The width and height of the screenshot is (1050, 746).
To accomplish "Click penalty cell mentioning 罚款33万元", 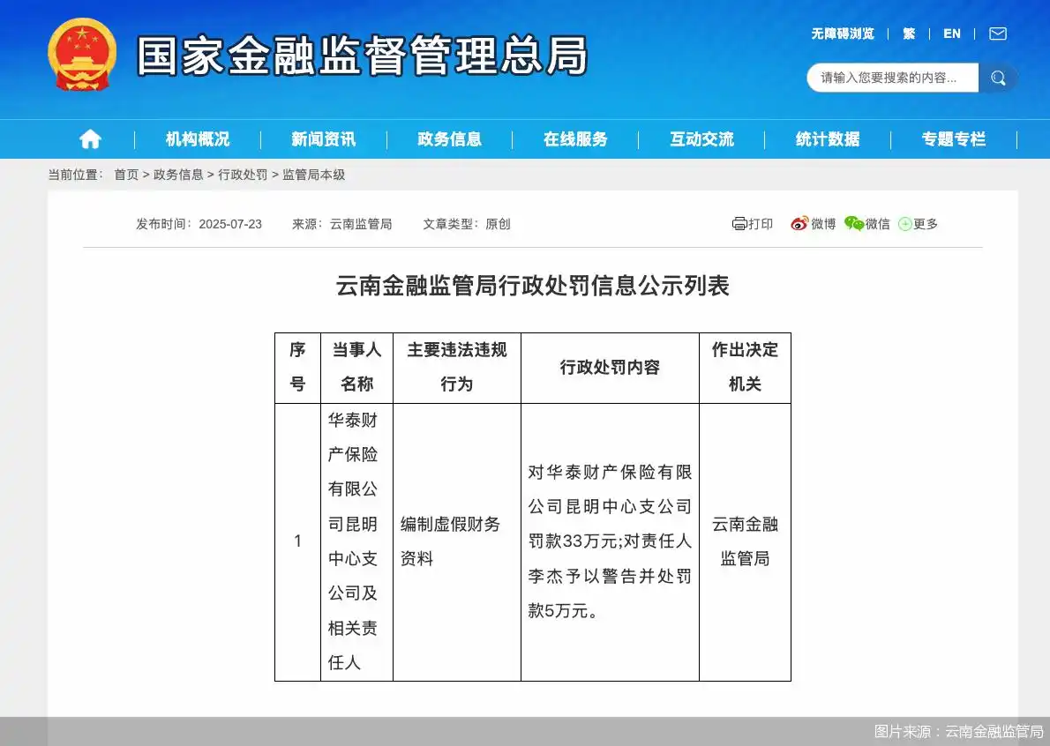I will (610, 541).
